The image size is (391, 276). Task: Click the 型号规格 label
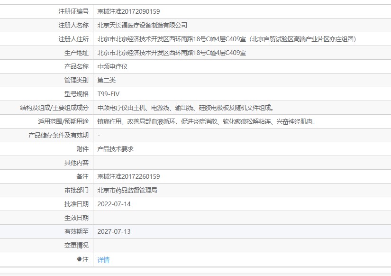click(76, 94)
